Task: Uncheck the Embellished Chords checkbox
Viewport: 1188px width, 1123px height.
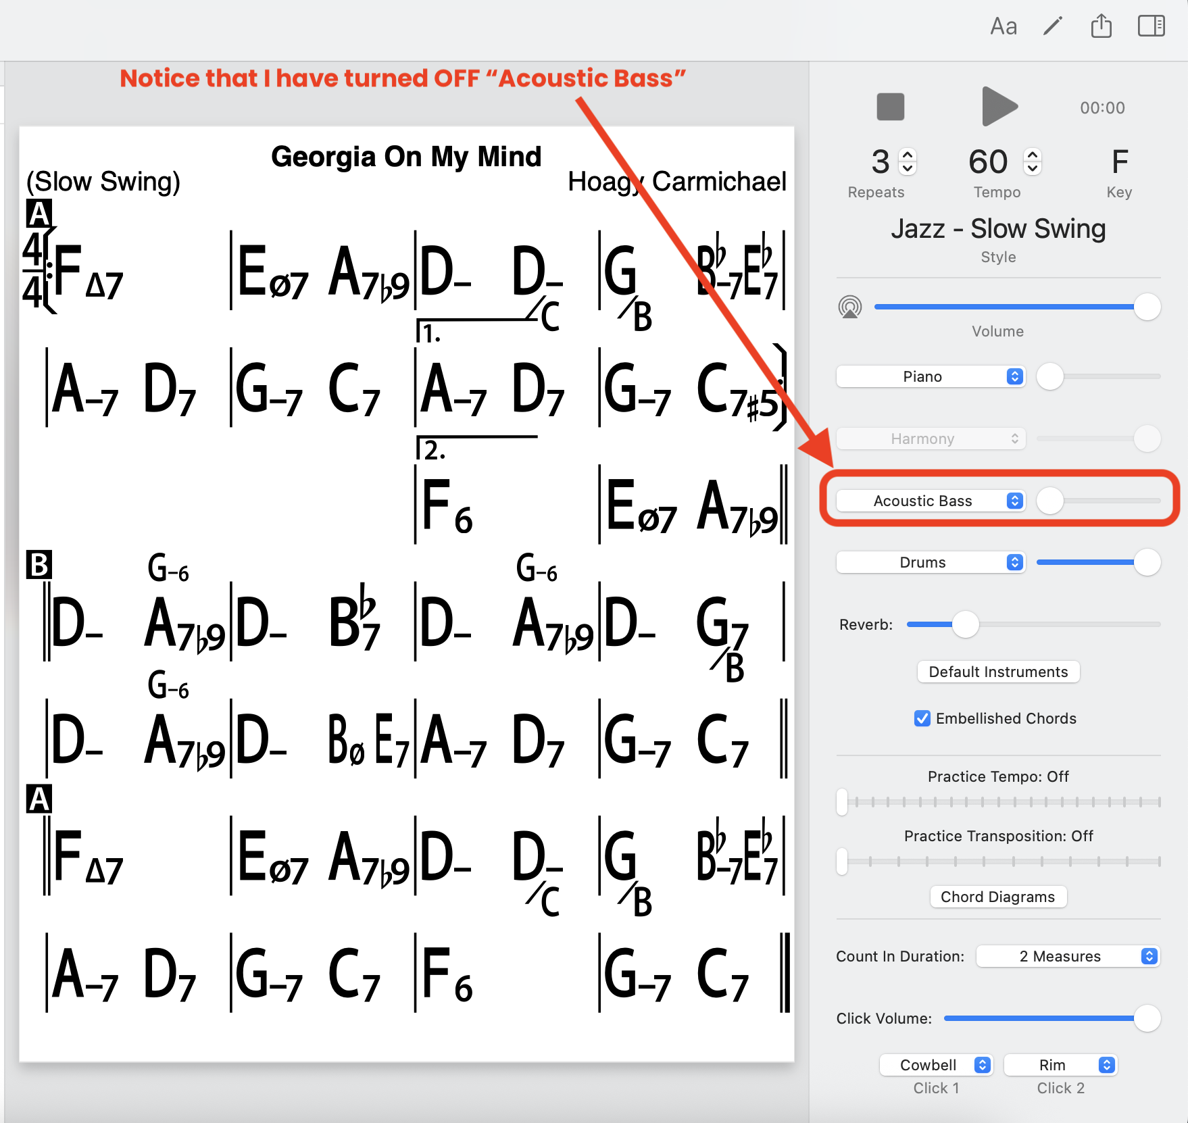Action: [922, 718]
